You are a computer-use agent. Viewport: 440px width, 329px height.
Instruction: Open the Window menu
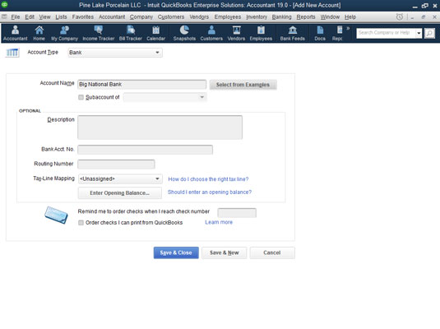pyautogui.click(x=330, y=16)
